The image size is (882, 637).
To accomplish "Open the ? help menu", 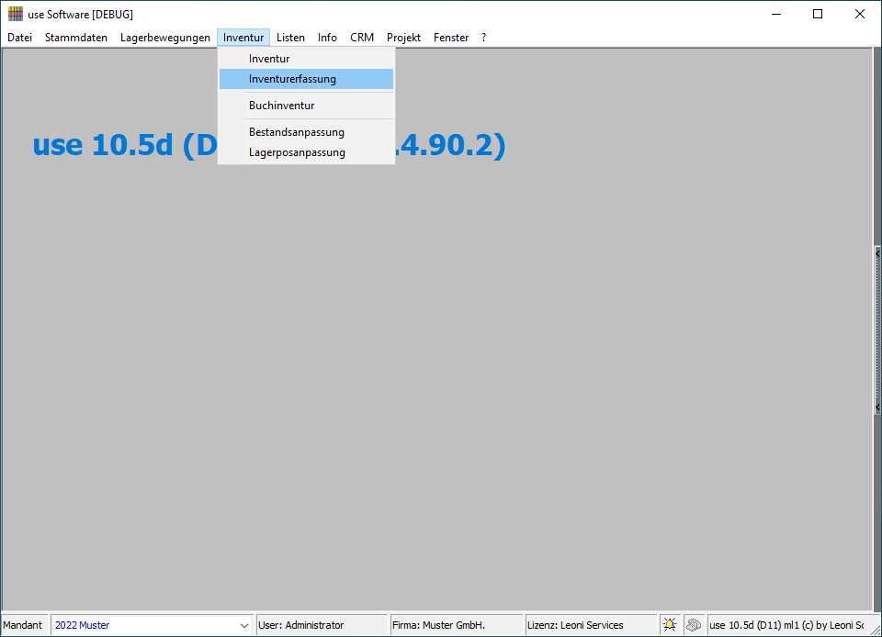I will click(483, 38).
